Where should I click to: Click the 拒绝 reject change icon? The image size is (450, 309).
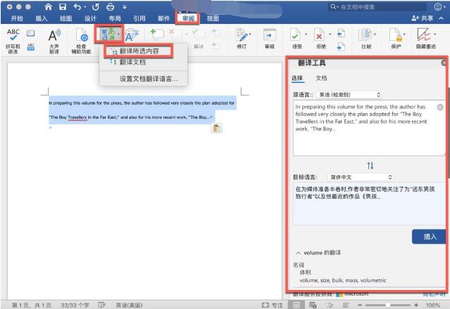(x=319, y=35)
